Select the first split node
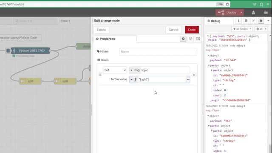Image resolution: width=272 pixels, height=153 pixels. [x=30, y=81]
